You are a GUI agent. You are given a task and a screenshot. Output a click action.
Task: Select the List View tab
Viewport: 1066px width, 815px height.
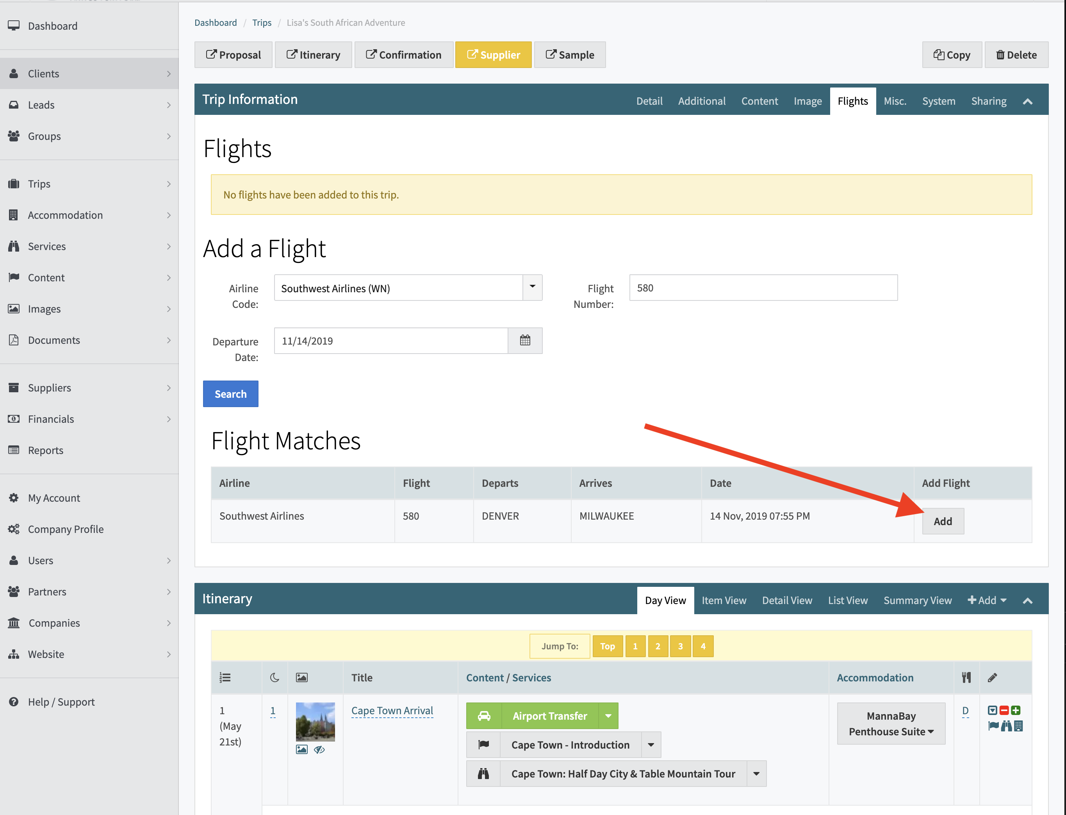click(847, 600)
